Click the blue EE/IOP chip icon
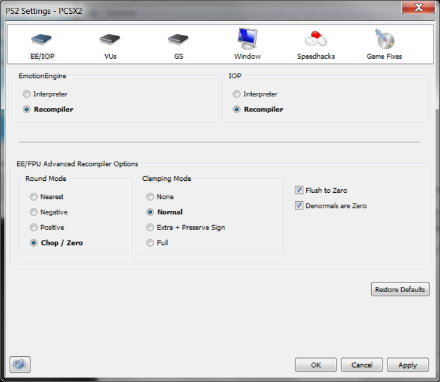Screen dimensions: 440x382 (x=41, y=39)
